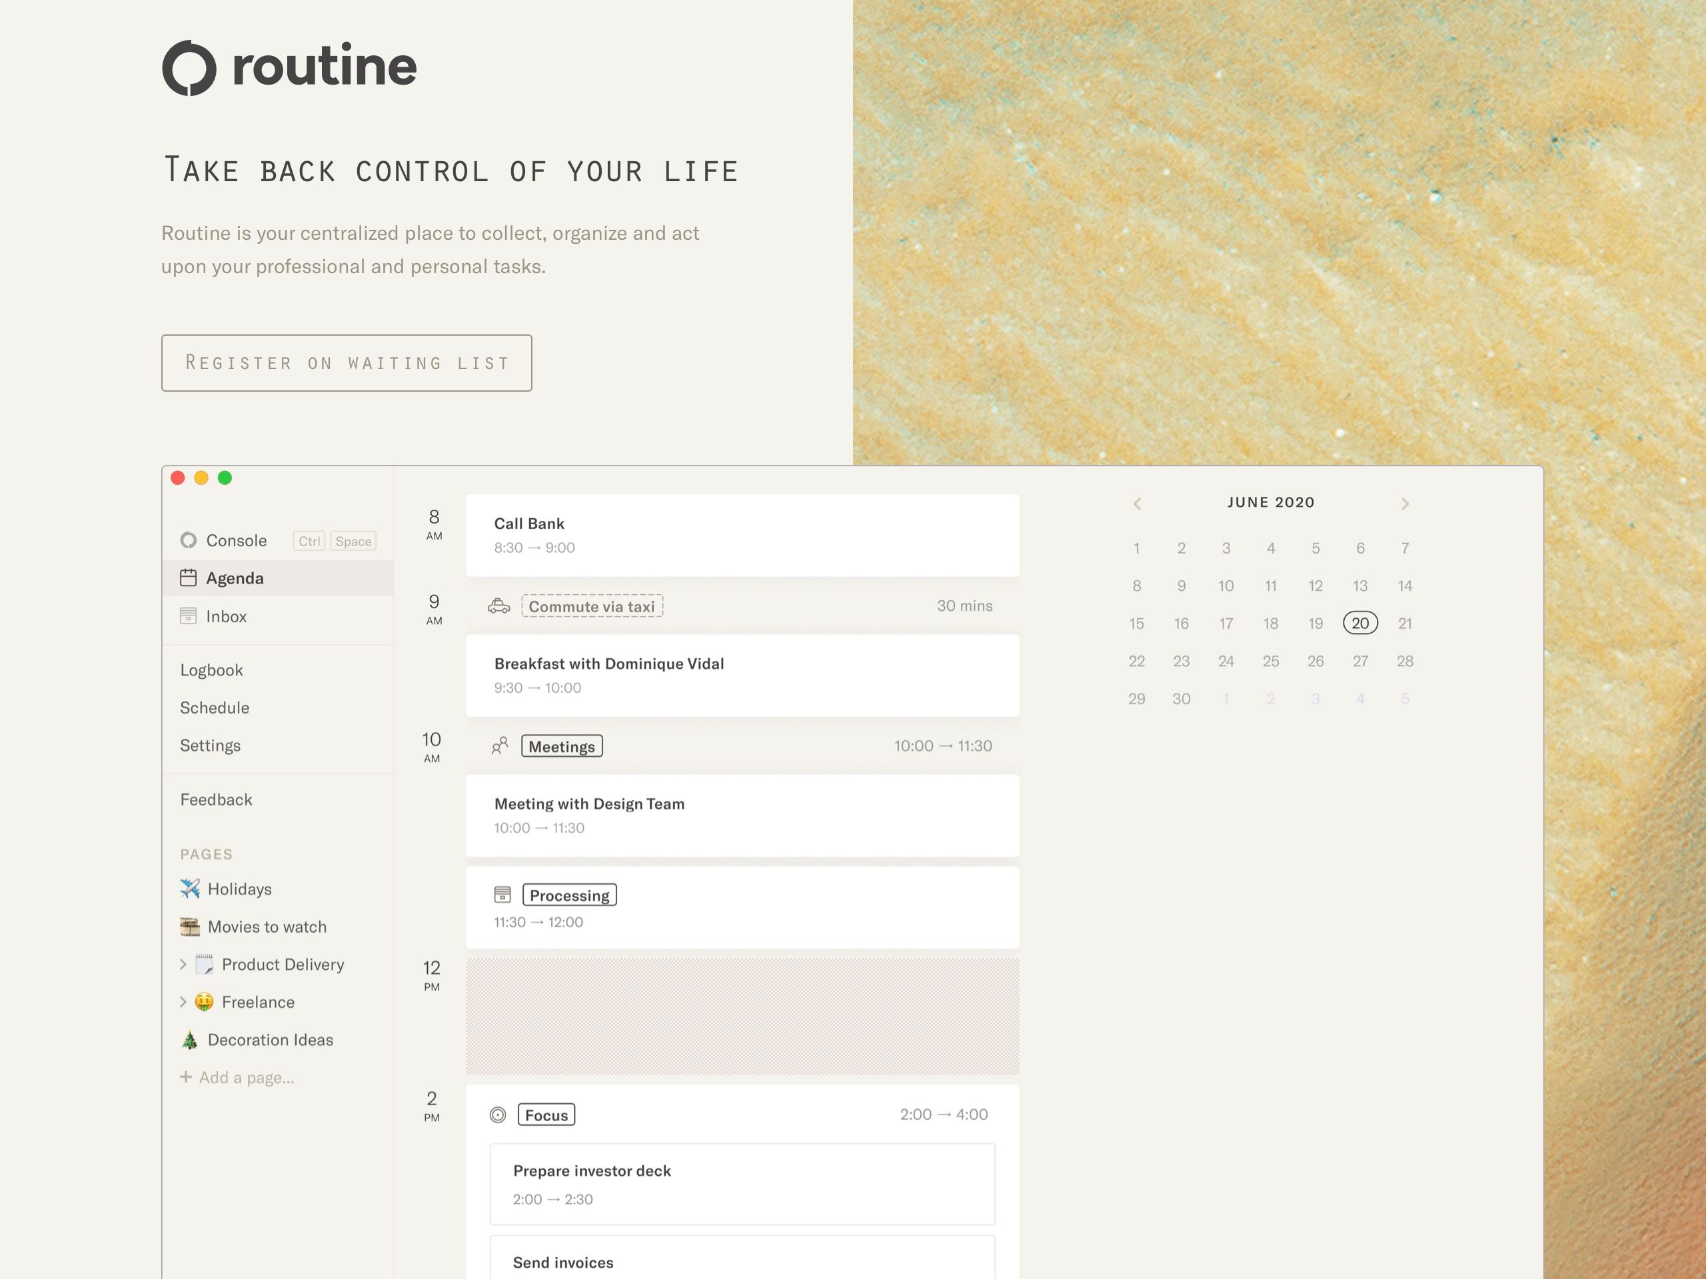This screenshot has width=1706, height=1279.
Task: Click the Meetings block tag
Action: [x=562, y=746]
